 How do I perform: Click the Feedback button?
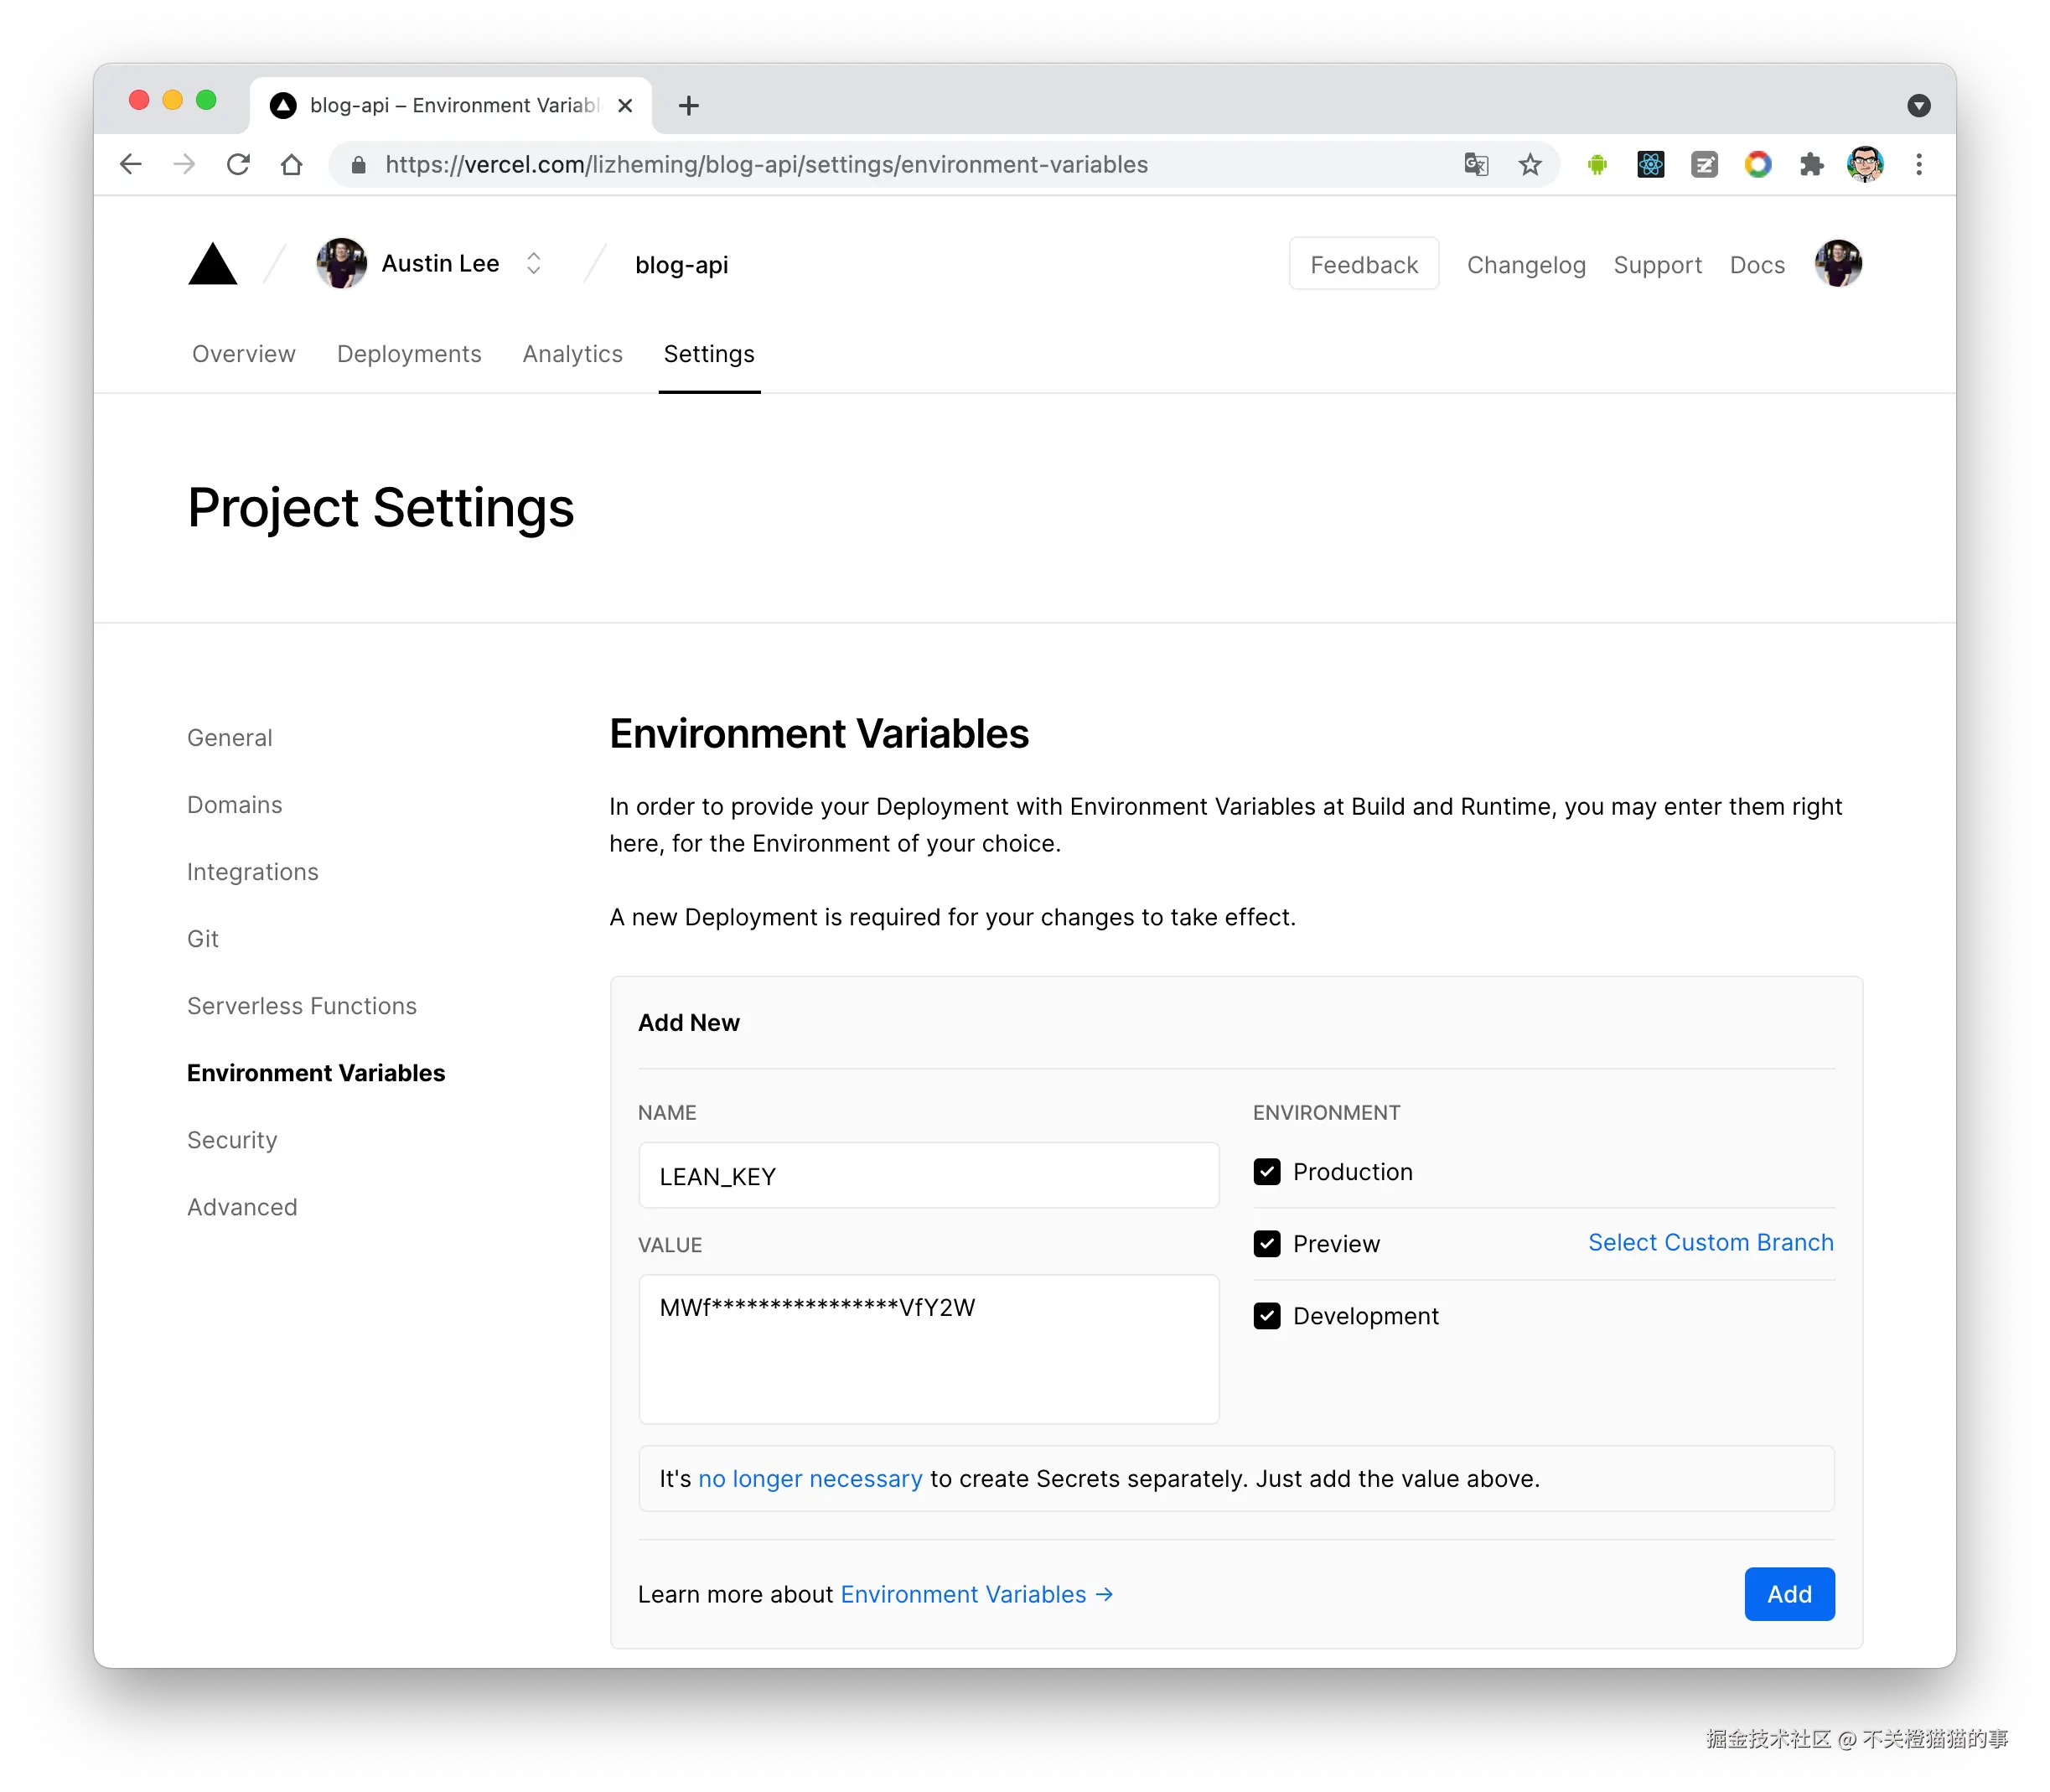coord(1364,264)
